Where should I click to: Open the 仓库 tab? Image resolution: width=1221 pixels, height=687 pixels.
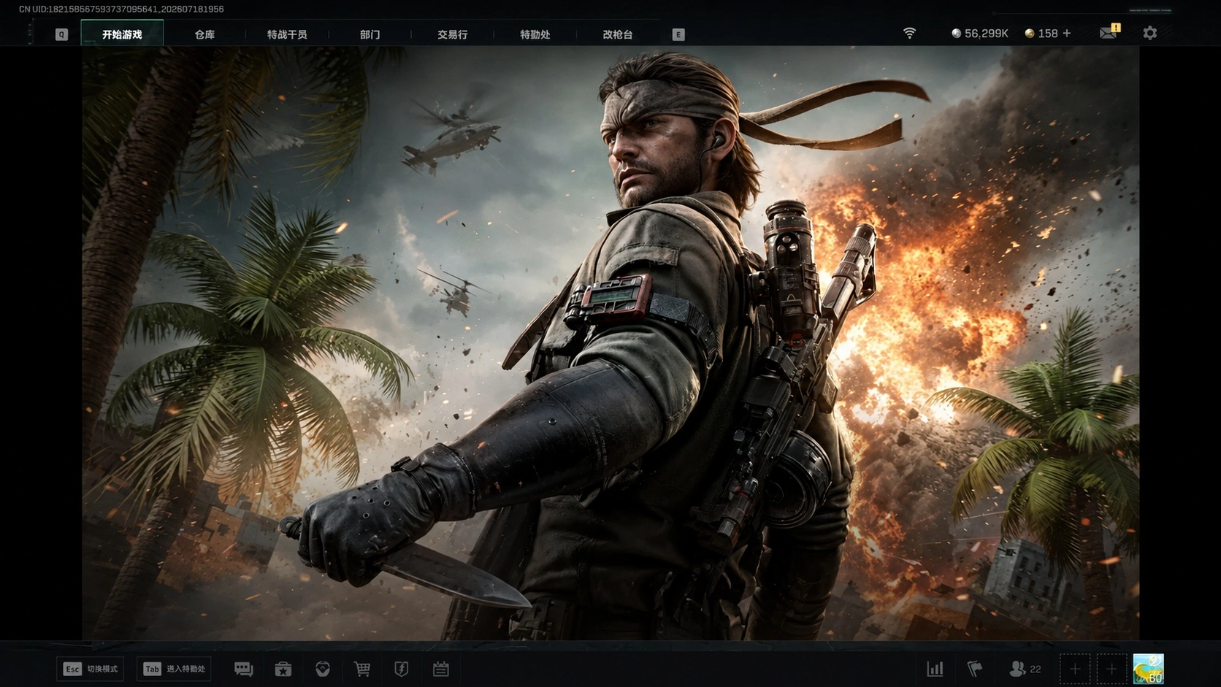click(204, 34)
